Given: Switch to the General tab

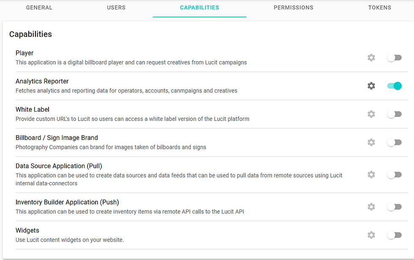Looking at the screenshot, I should click(x=39, y=8).
